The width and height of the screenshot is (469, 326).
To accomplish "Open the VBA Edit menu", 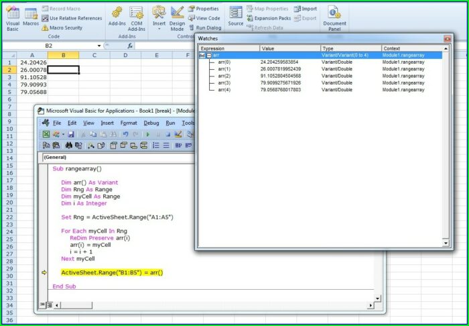I will point(72,123).
